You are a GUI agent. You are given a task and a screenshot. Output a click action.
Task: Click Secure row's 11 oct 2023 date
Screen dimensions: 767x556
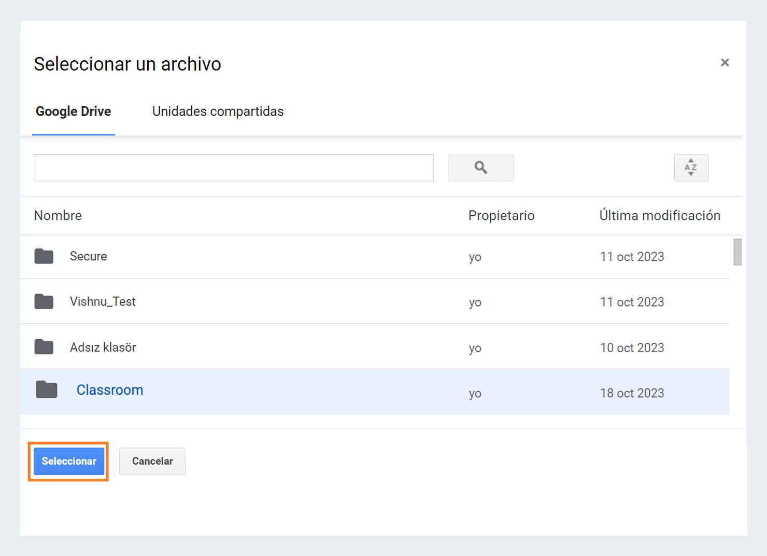point(632,257)
